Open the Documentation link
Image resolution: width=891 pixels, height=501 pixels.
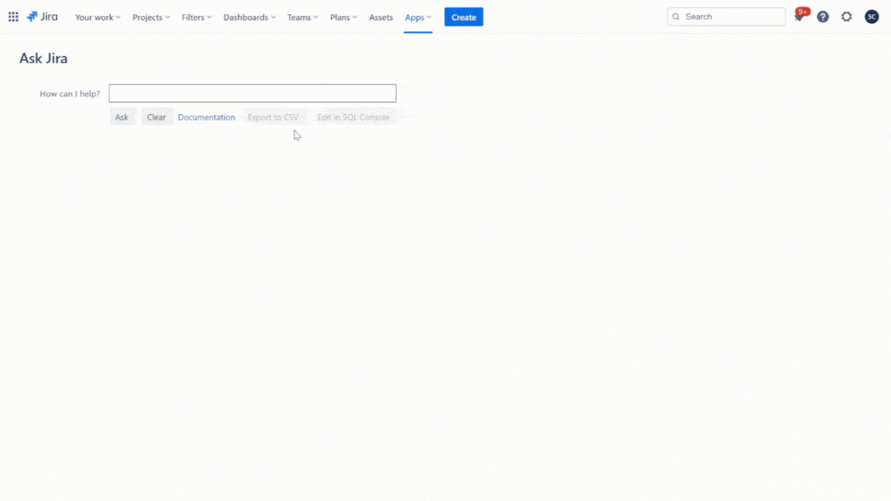pyautogui.click(x=206, y=117)
